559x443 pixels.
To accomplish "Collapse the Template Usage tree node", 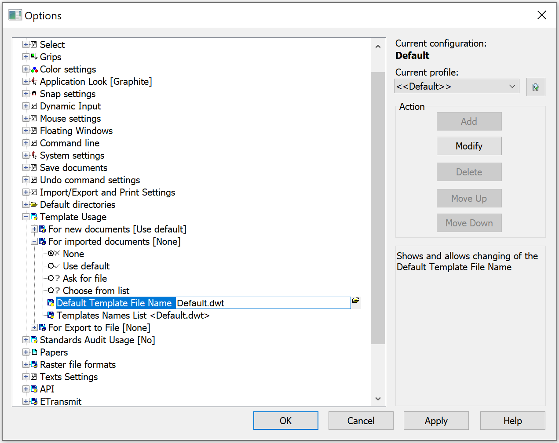I will tap(26, 217).
